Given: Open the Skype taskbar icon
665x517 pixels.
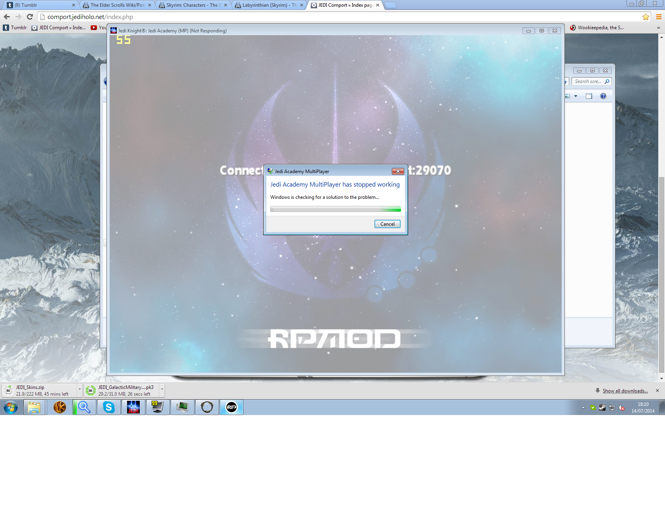Looking at the screenshot, I should 108,407.
